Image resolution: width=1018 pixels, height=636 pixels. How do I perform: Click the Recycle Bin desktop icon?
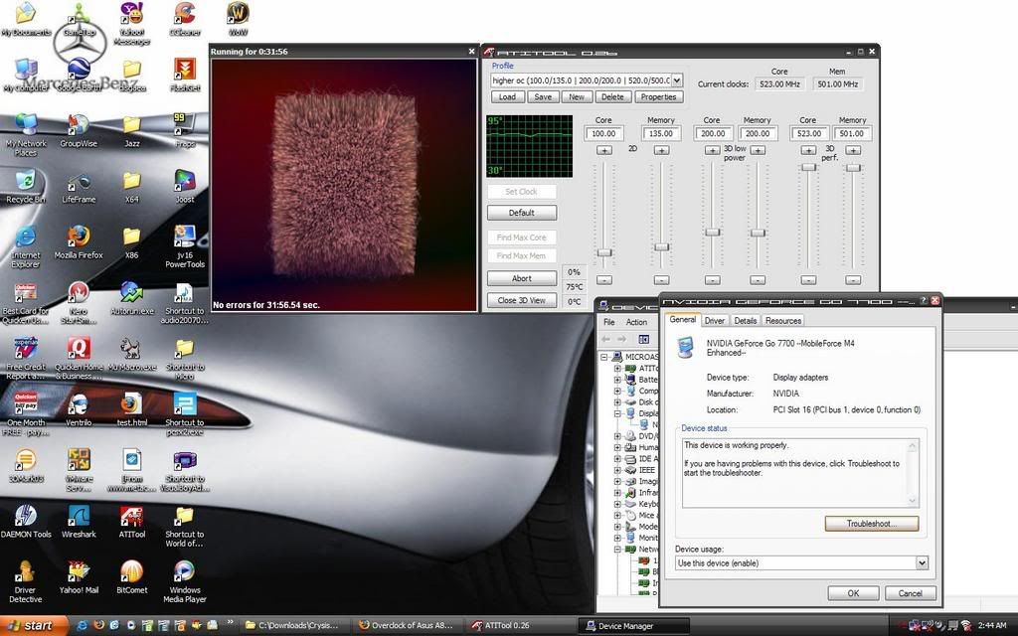click(25, 187)
